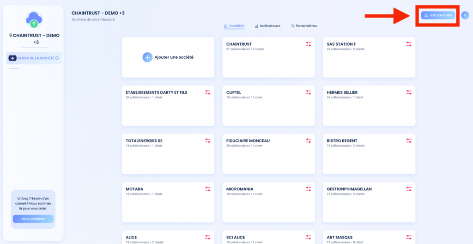The height and width of the screenshot is (244, 473).
Task: Open settings icon on MOTARA card
Action: point(207,189)
